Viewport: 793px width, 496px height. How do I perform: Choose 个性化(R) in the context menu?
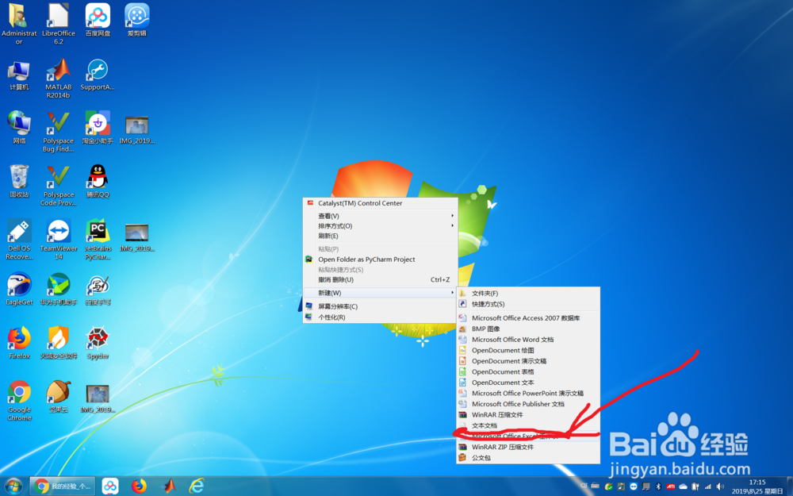(x=380, y=317)
